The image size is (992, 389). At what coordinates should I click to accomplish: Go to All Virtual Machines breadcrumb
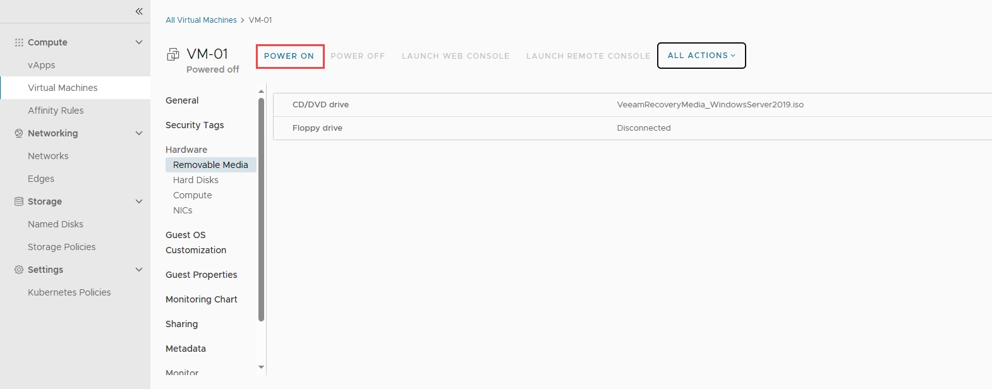click(201, 20)
